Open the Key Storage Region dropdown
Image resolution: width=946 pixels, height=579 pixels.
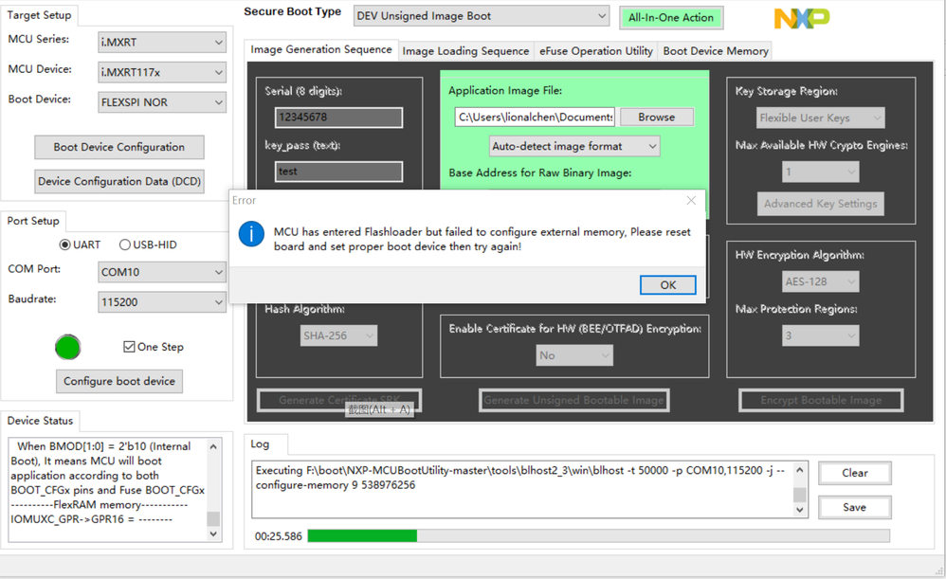pyautogui.click(x=821, y=118)
